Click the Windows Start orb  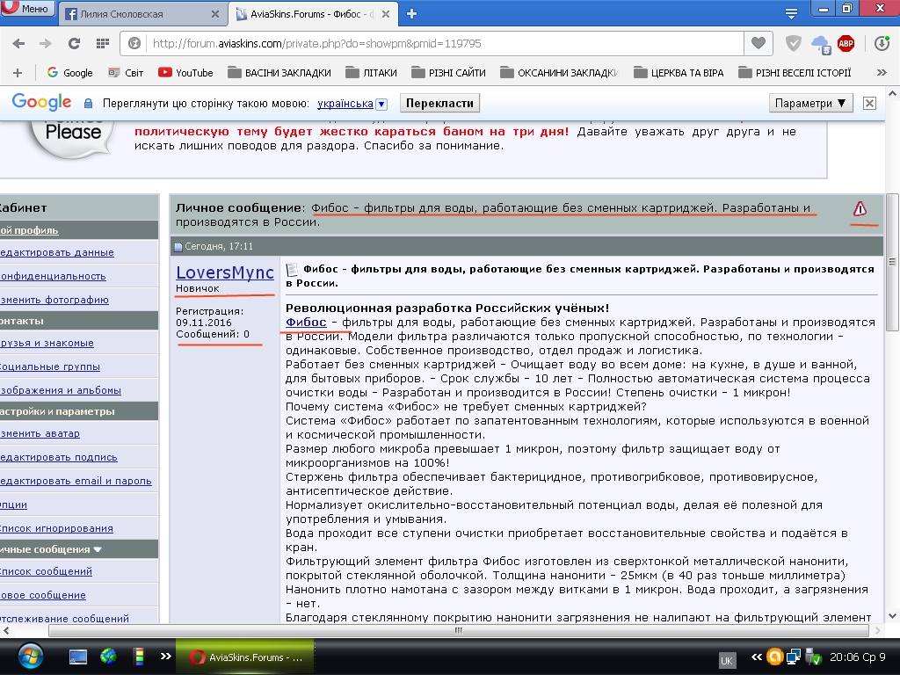(29, 656)
